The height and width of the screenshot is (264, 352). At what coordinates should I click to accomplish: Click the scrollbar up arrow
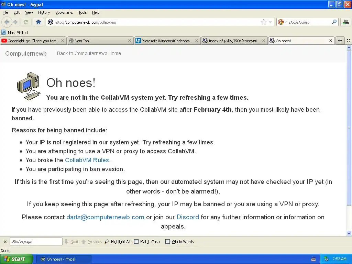point(349,47)
